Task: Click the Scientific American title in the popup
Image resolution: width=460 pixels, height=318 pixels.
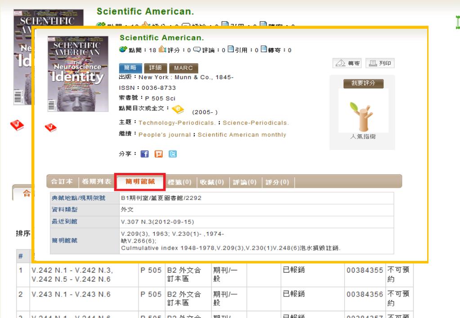Action: [x=161, y=38]
